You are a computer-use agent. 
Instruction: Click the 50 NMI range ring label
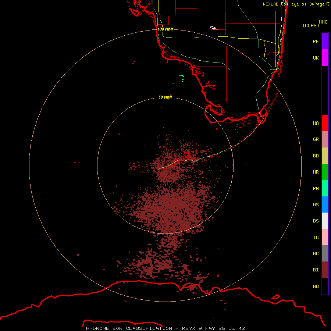pos(165,97)
